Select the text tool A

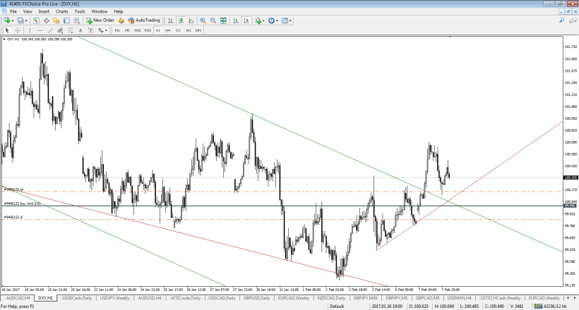pyautogui.click(x=80, y=30)
